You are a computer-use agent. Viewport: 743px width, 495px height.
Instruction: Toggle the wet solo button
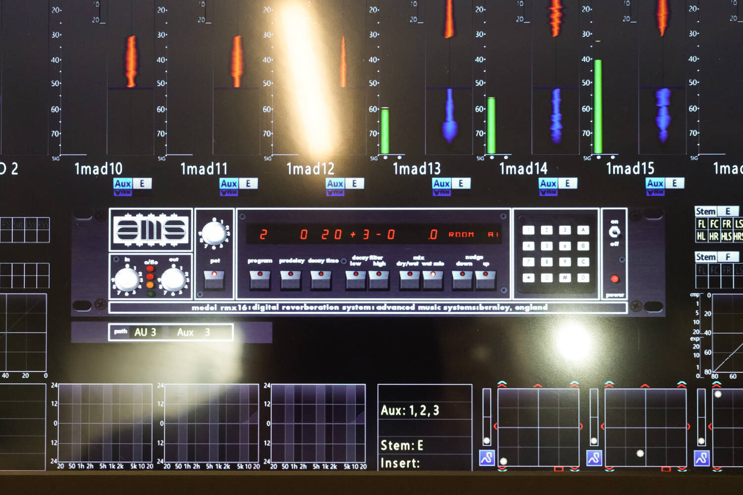point(433,280)
